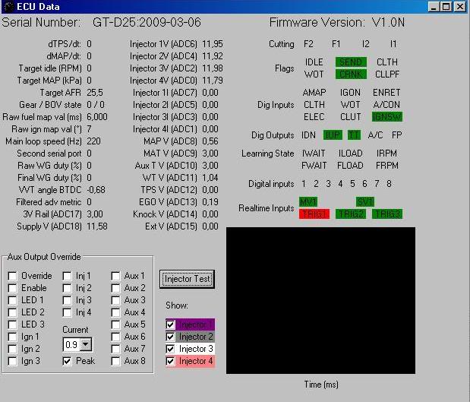Click the green TRIG3 indicator

click(x=387, y=214)
